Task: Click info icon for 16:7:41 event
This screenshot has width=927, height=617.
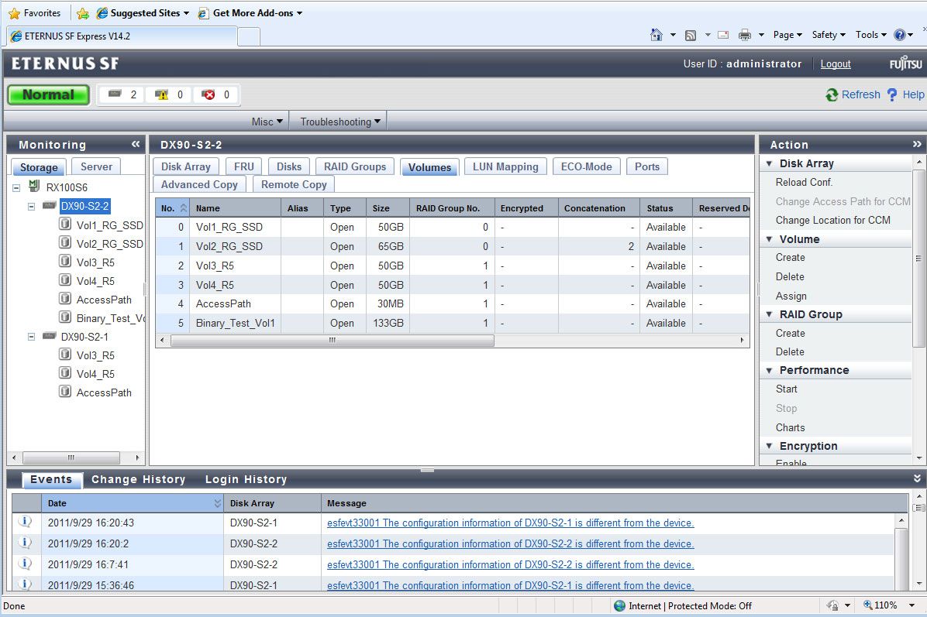Action: 25,564
